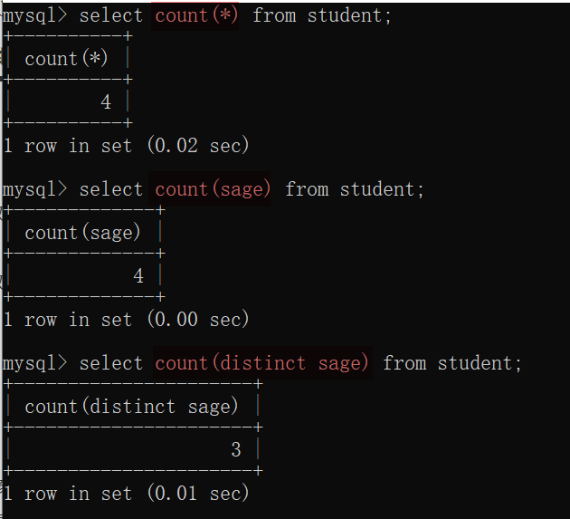This screenshot has width=570, height=519.
Task: Click the first mysql> prompt
Action: tap(34, 15)
